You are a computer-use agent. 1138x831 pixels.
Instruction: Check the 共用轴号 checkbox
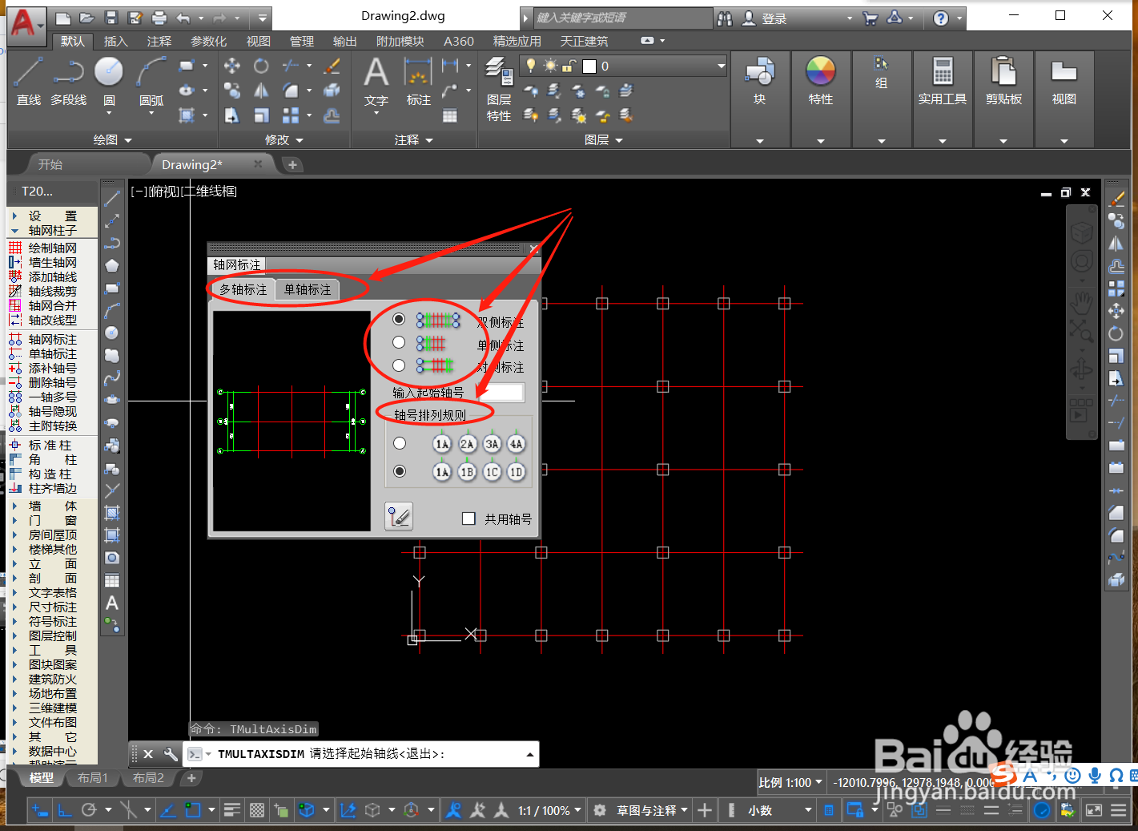pos(469,518)
